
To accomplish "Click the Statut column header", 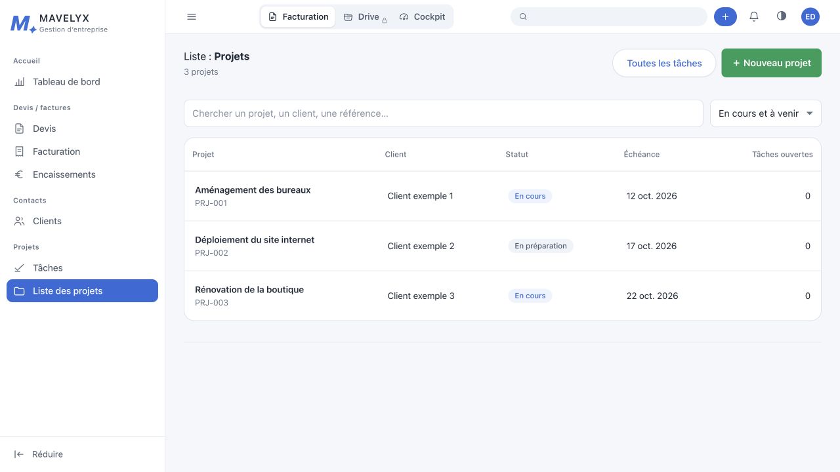I will tap(517, 155).
